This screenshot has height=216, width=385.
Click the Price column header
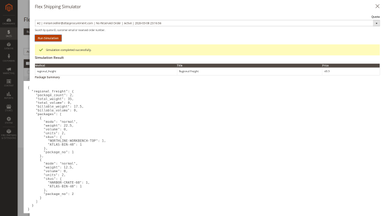pos(351,65)
